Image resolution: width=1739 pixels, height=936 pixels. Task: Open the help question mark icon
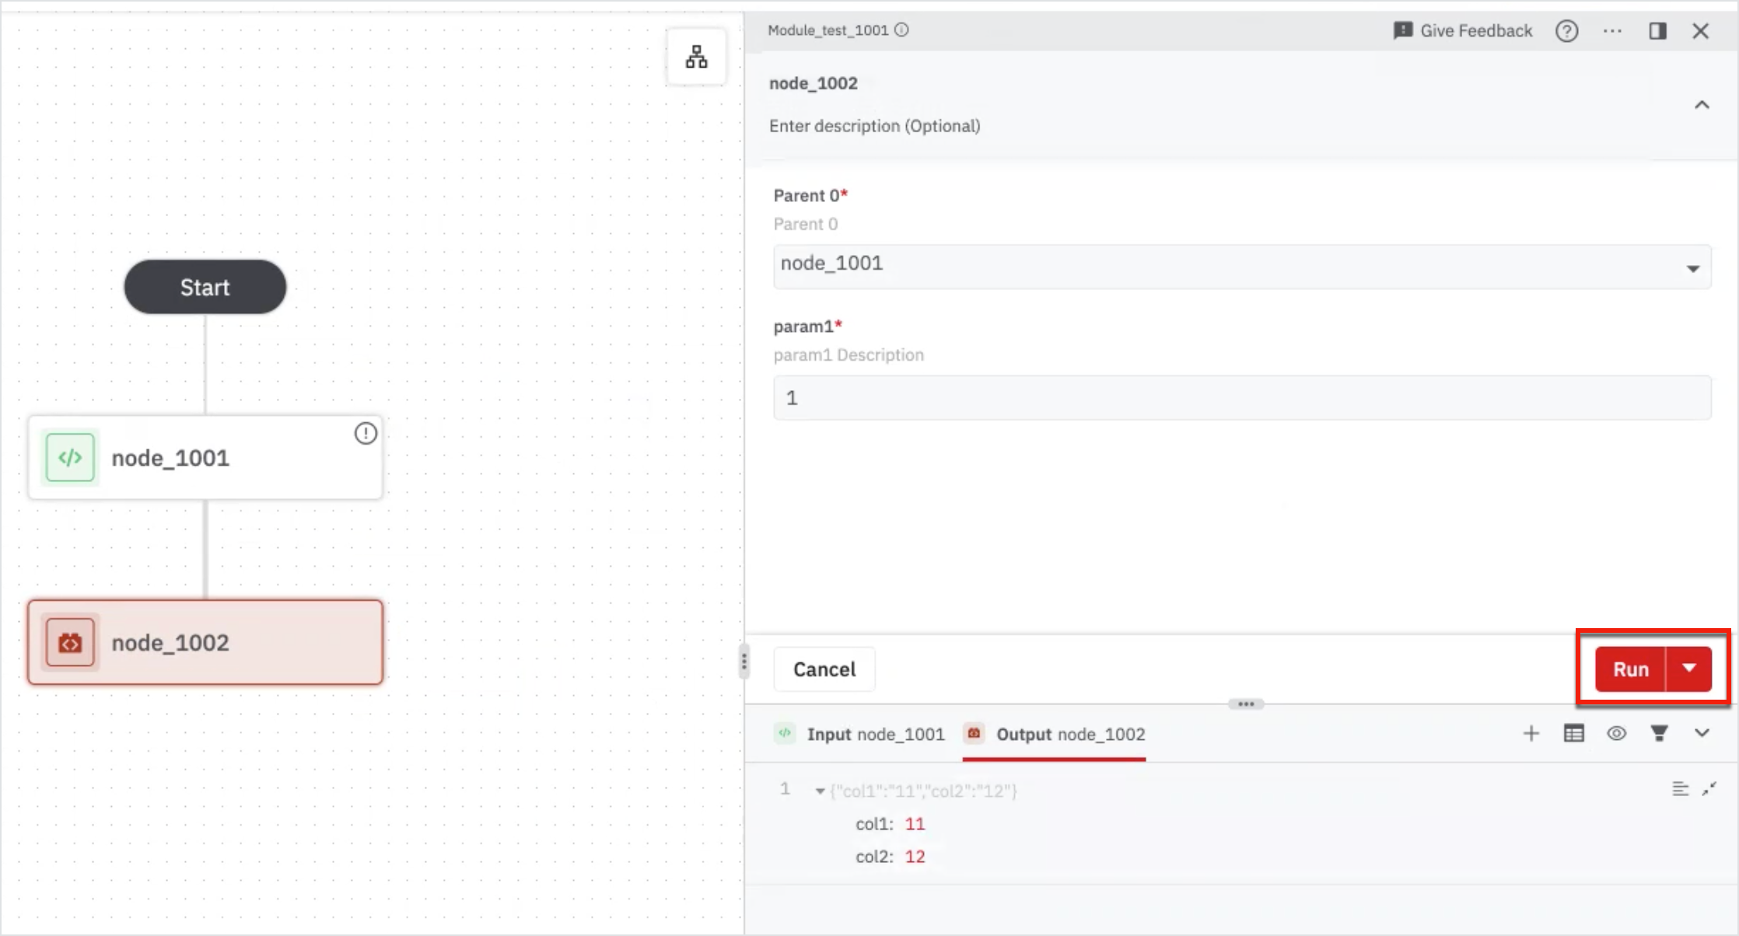pos(1566,31)
